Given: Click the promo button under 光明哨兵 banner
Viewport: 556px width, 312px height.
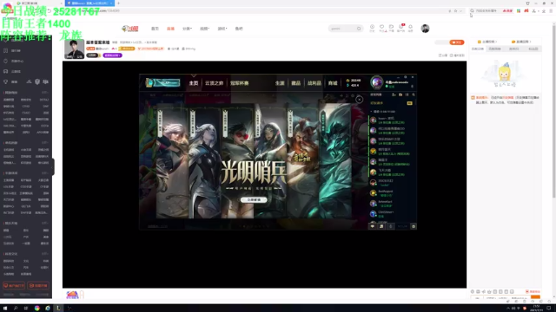Looking at the screenshot, I should tap(254, 200).
